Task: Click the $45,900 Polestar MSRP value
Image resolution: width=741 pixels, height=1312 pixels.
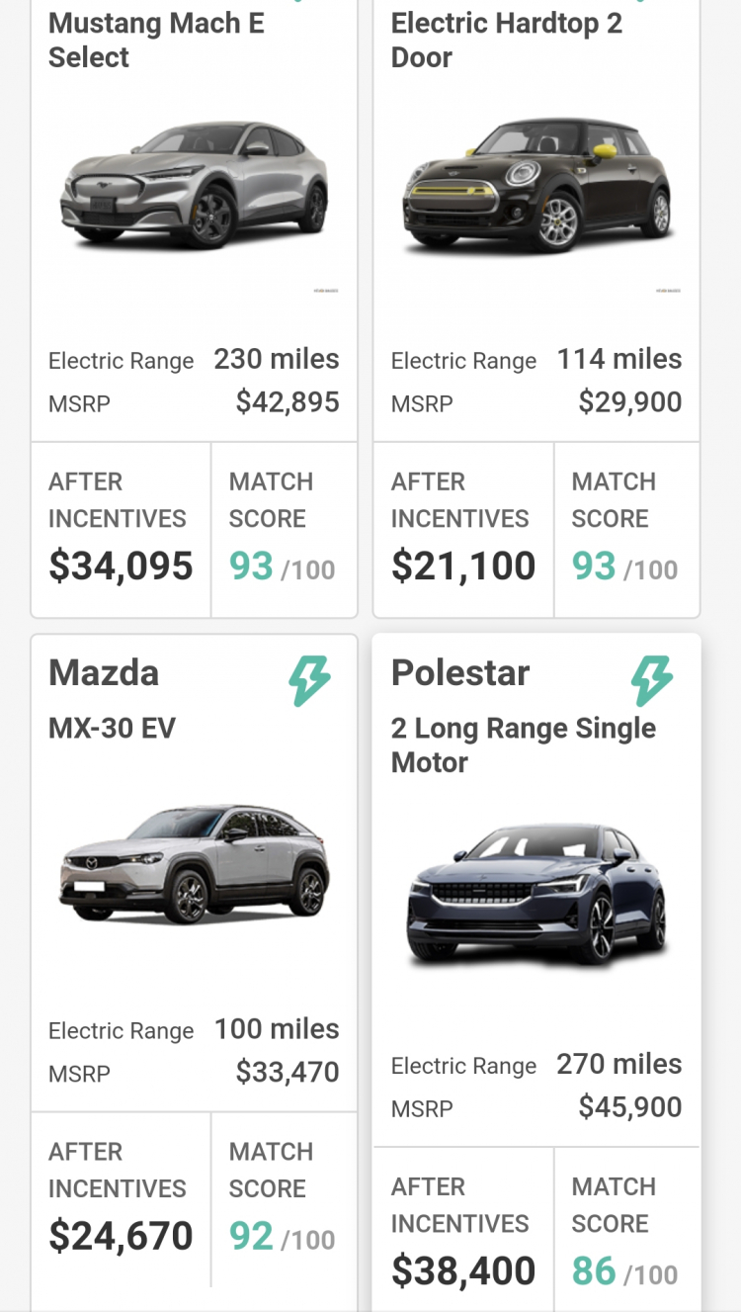Action: tap(630, 1107)
